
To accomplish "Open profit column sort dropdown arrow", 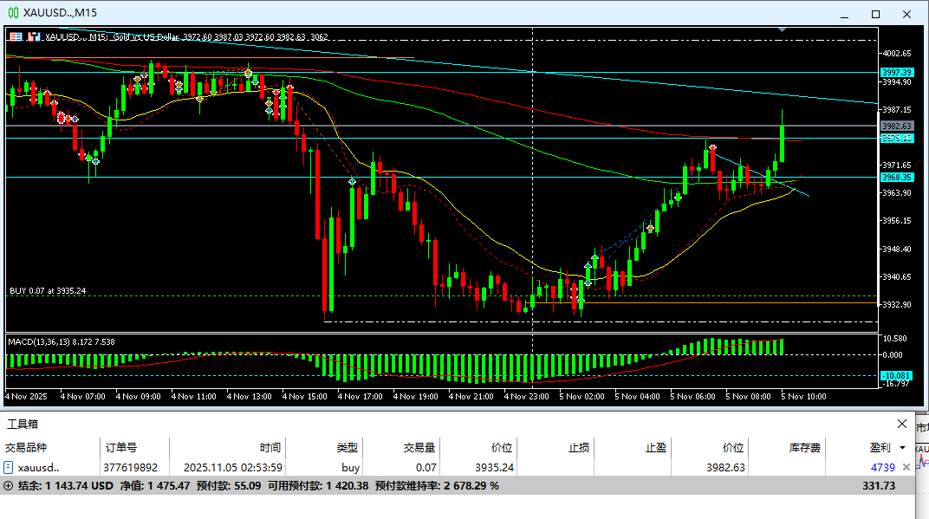I will tap(902, 448).
